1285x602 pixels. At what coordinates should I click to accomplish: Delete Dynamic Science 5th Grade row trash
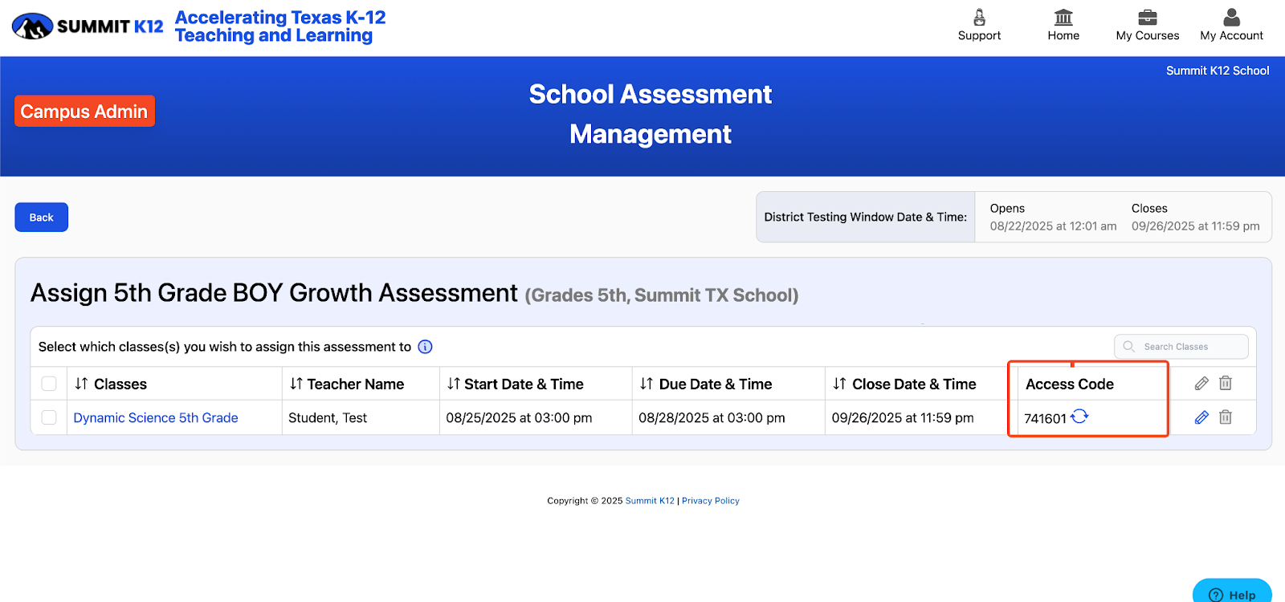(1226, 417)
